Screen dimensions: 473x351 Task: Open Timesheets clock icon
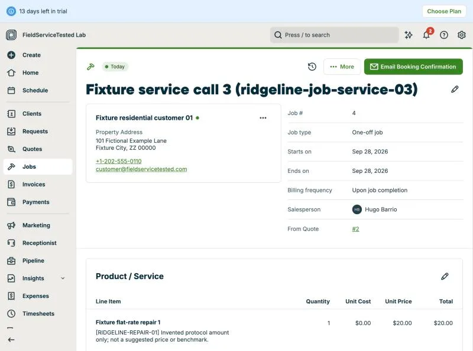tap(11, 314)
